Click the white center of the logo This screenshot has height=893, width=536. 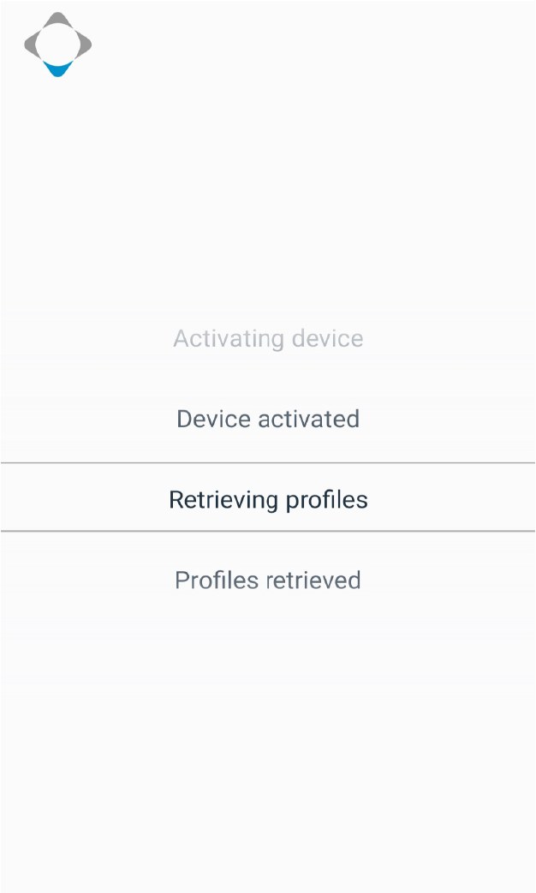point(57,43)
